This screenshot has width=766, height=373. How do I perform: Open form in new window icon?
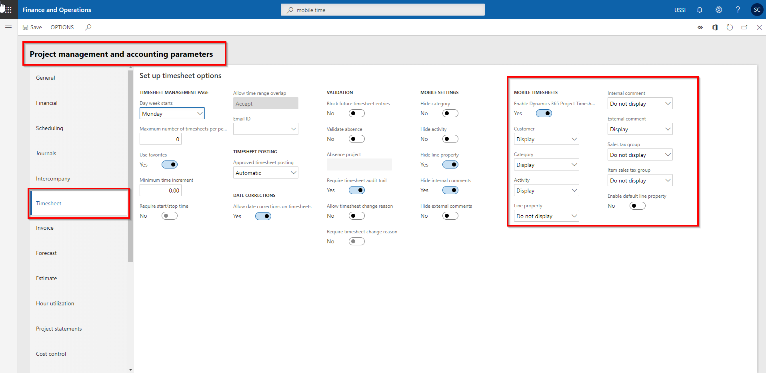[x=744, y=27]
